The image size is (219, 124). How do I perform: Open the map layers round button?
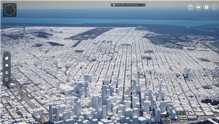click(x=190, y=7)
